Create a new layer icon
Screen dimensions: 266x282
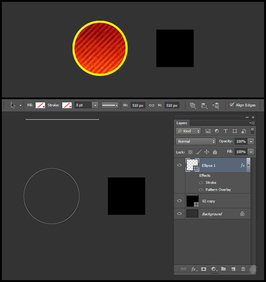pyautogui.click(x=233, y=269)
